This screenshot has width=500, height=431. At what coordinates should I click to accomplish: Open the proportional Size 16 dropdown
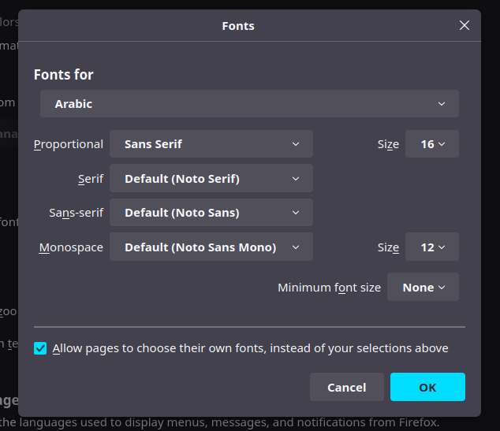tap(431, 144)
